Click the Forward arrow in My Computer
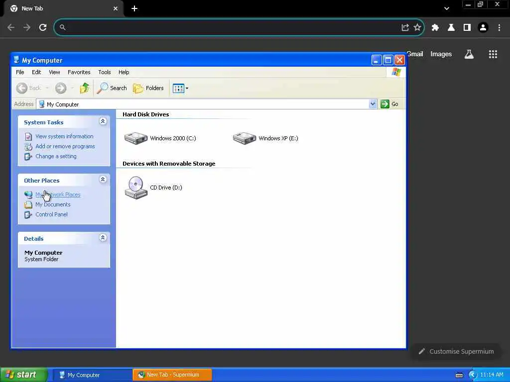This screenshot has width=510, height=382. click(60, 88)
